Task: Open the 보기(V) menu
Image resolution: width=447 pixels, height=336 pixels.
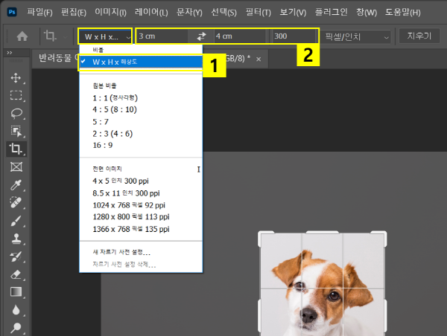Action: point(293,12)
